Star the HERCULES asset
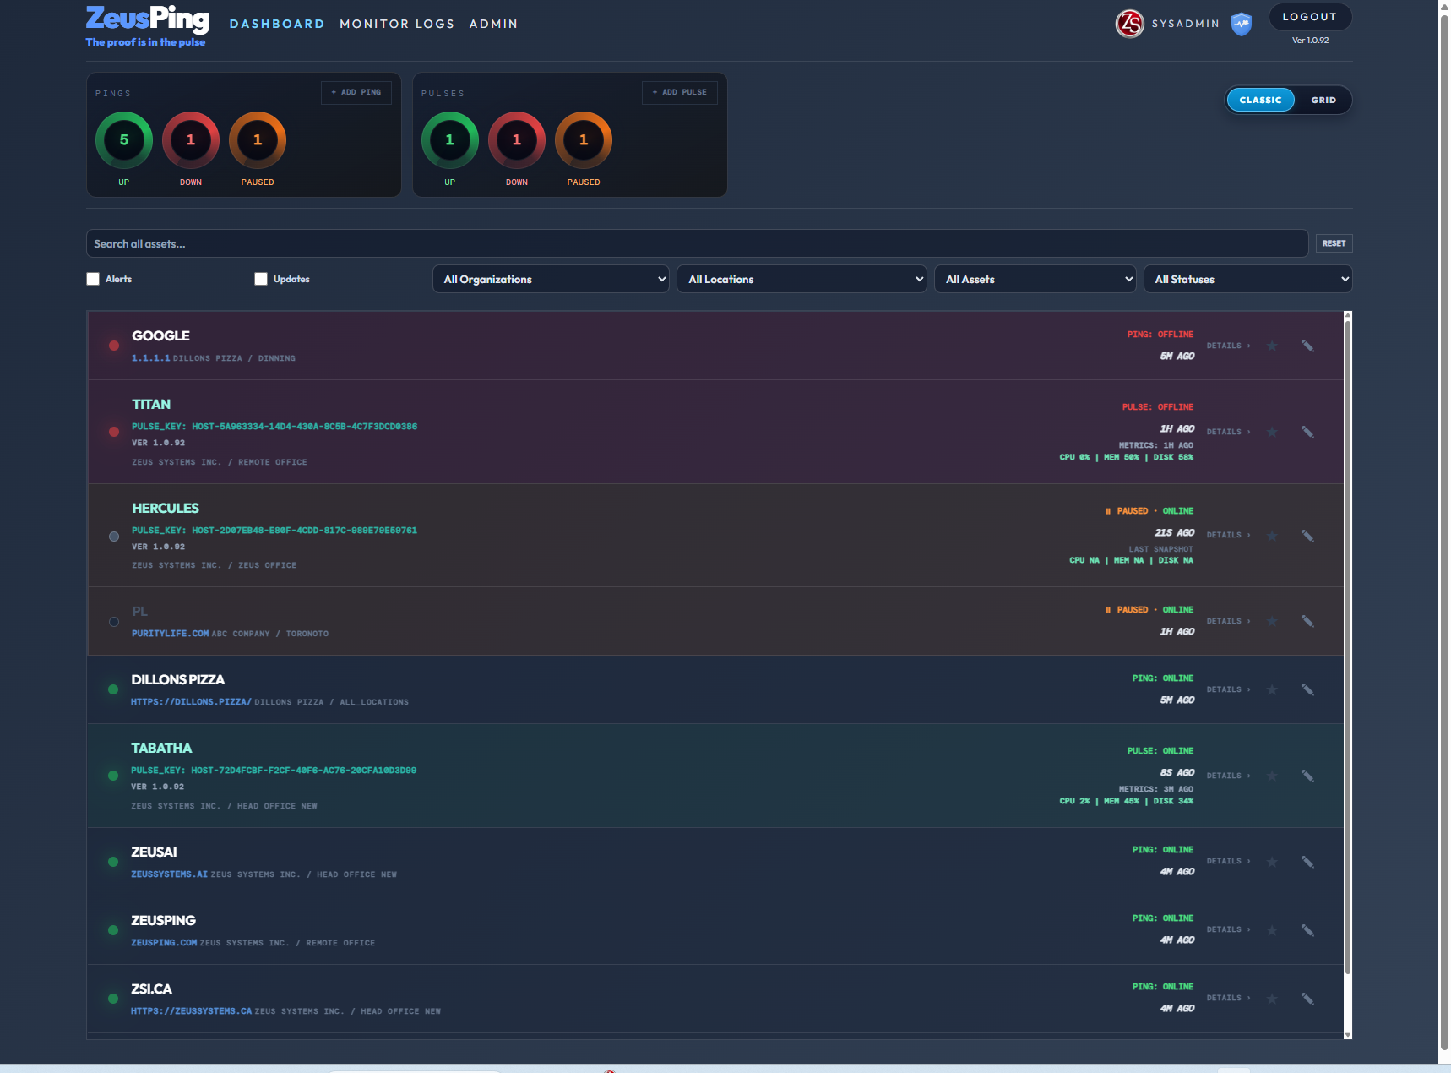The width and height of the screenshot is (1451, 1073). click(1272, 536)
